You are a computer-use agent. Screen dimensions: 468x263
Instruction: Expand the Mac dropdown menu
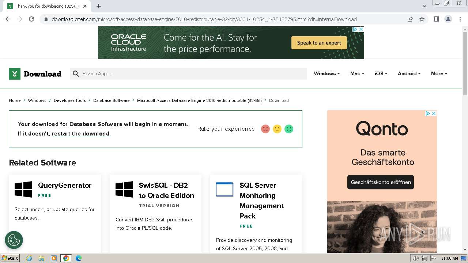357,73
